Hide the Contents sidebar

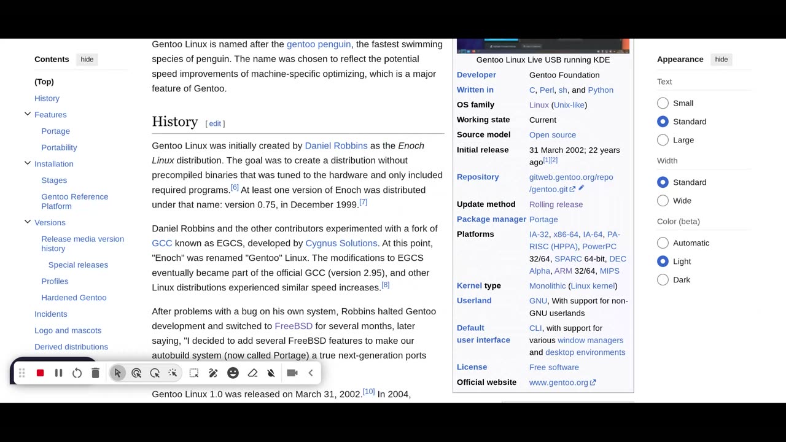pos(87,60)
